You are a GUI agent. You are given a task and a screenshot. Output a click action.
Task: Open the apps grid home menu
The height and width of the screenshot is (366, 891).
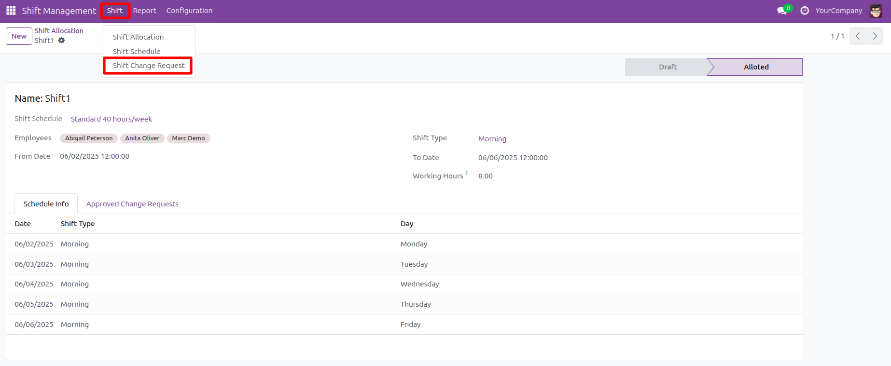click(x=11, y=11)
